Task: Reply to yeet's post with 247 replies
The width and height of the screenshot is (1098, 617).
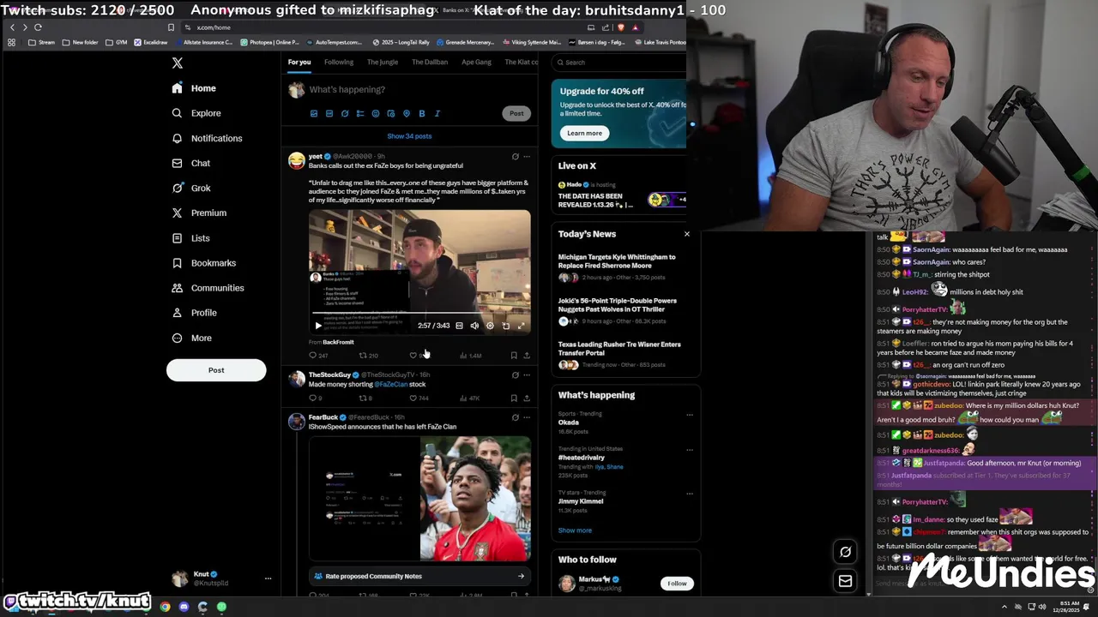Action: [x=318, y=356]
